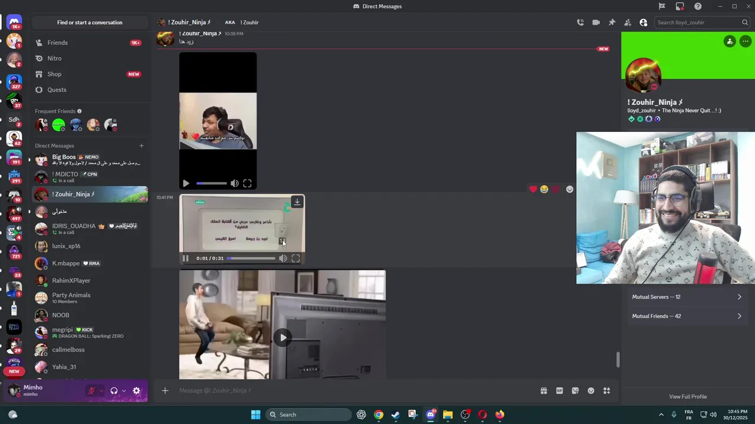Screen dimensions: 755x424
Task: Open the apps launcher icon
Action: tap(606, 390)
